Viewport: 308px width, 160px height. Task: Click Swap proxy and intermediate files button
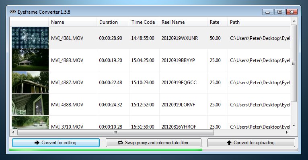coord(154,143)
